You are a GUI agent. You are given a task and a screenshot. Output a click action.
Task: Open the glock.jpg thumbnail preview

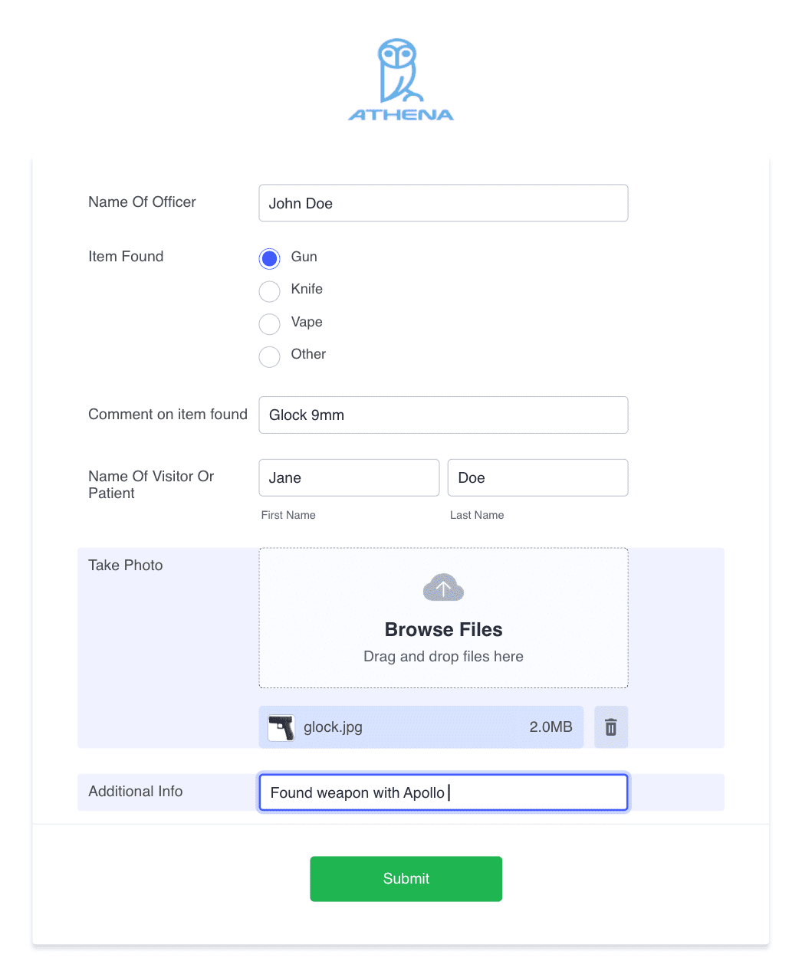click(281, 727)
